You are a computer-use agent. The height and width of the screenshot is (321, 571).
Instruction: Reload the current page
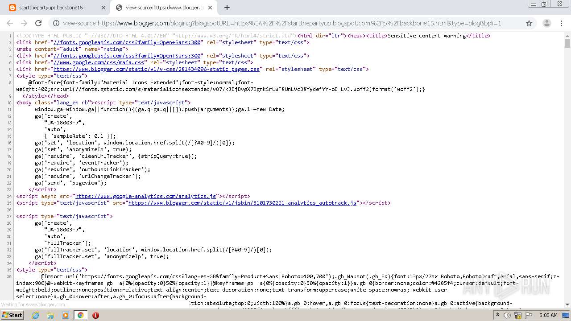click(38, 23)
